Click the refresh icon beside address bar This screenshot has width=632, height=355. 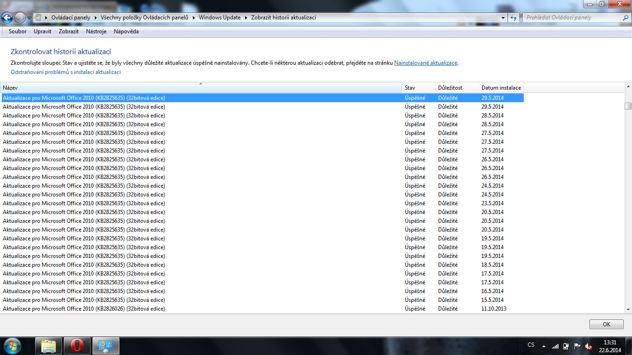click(514, 18)
